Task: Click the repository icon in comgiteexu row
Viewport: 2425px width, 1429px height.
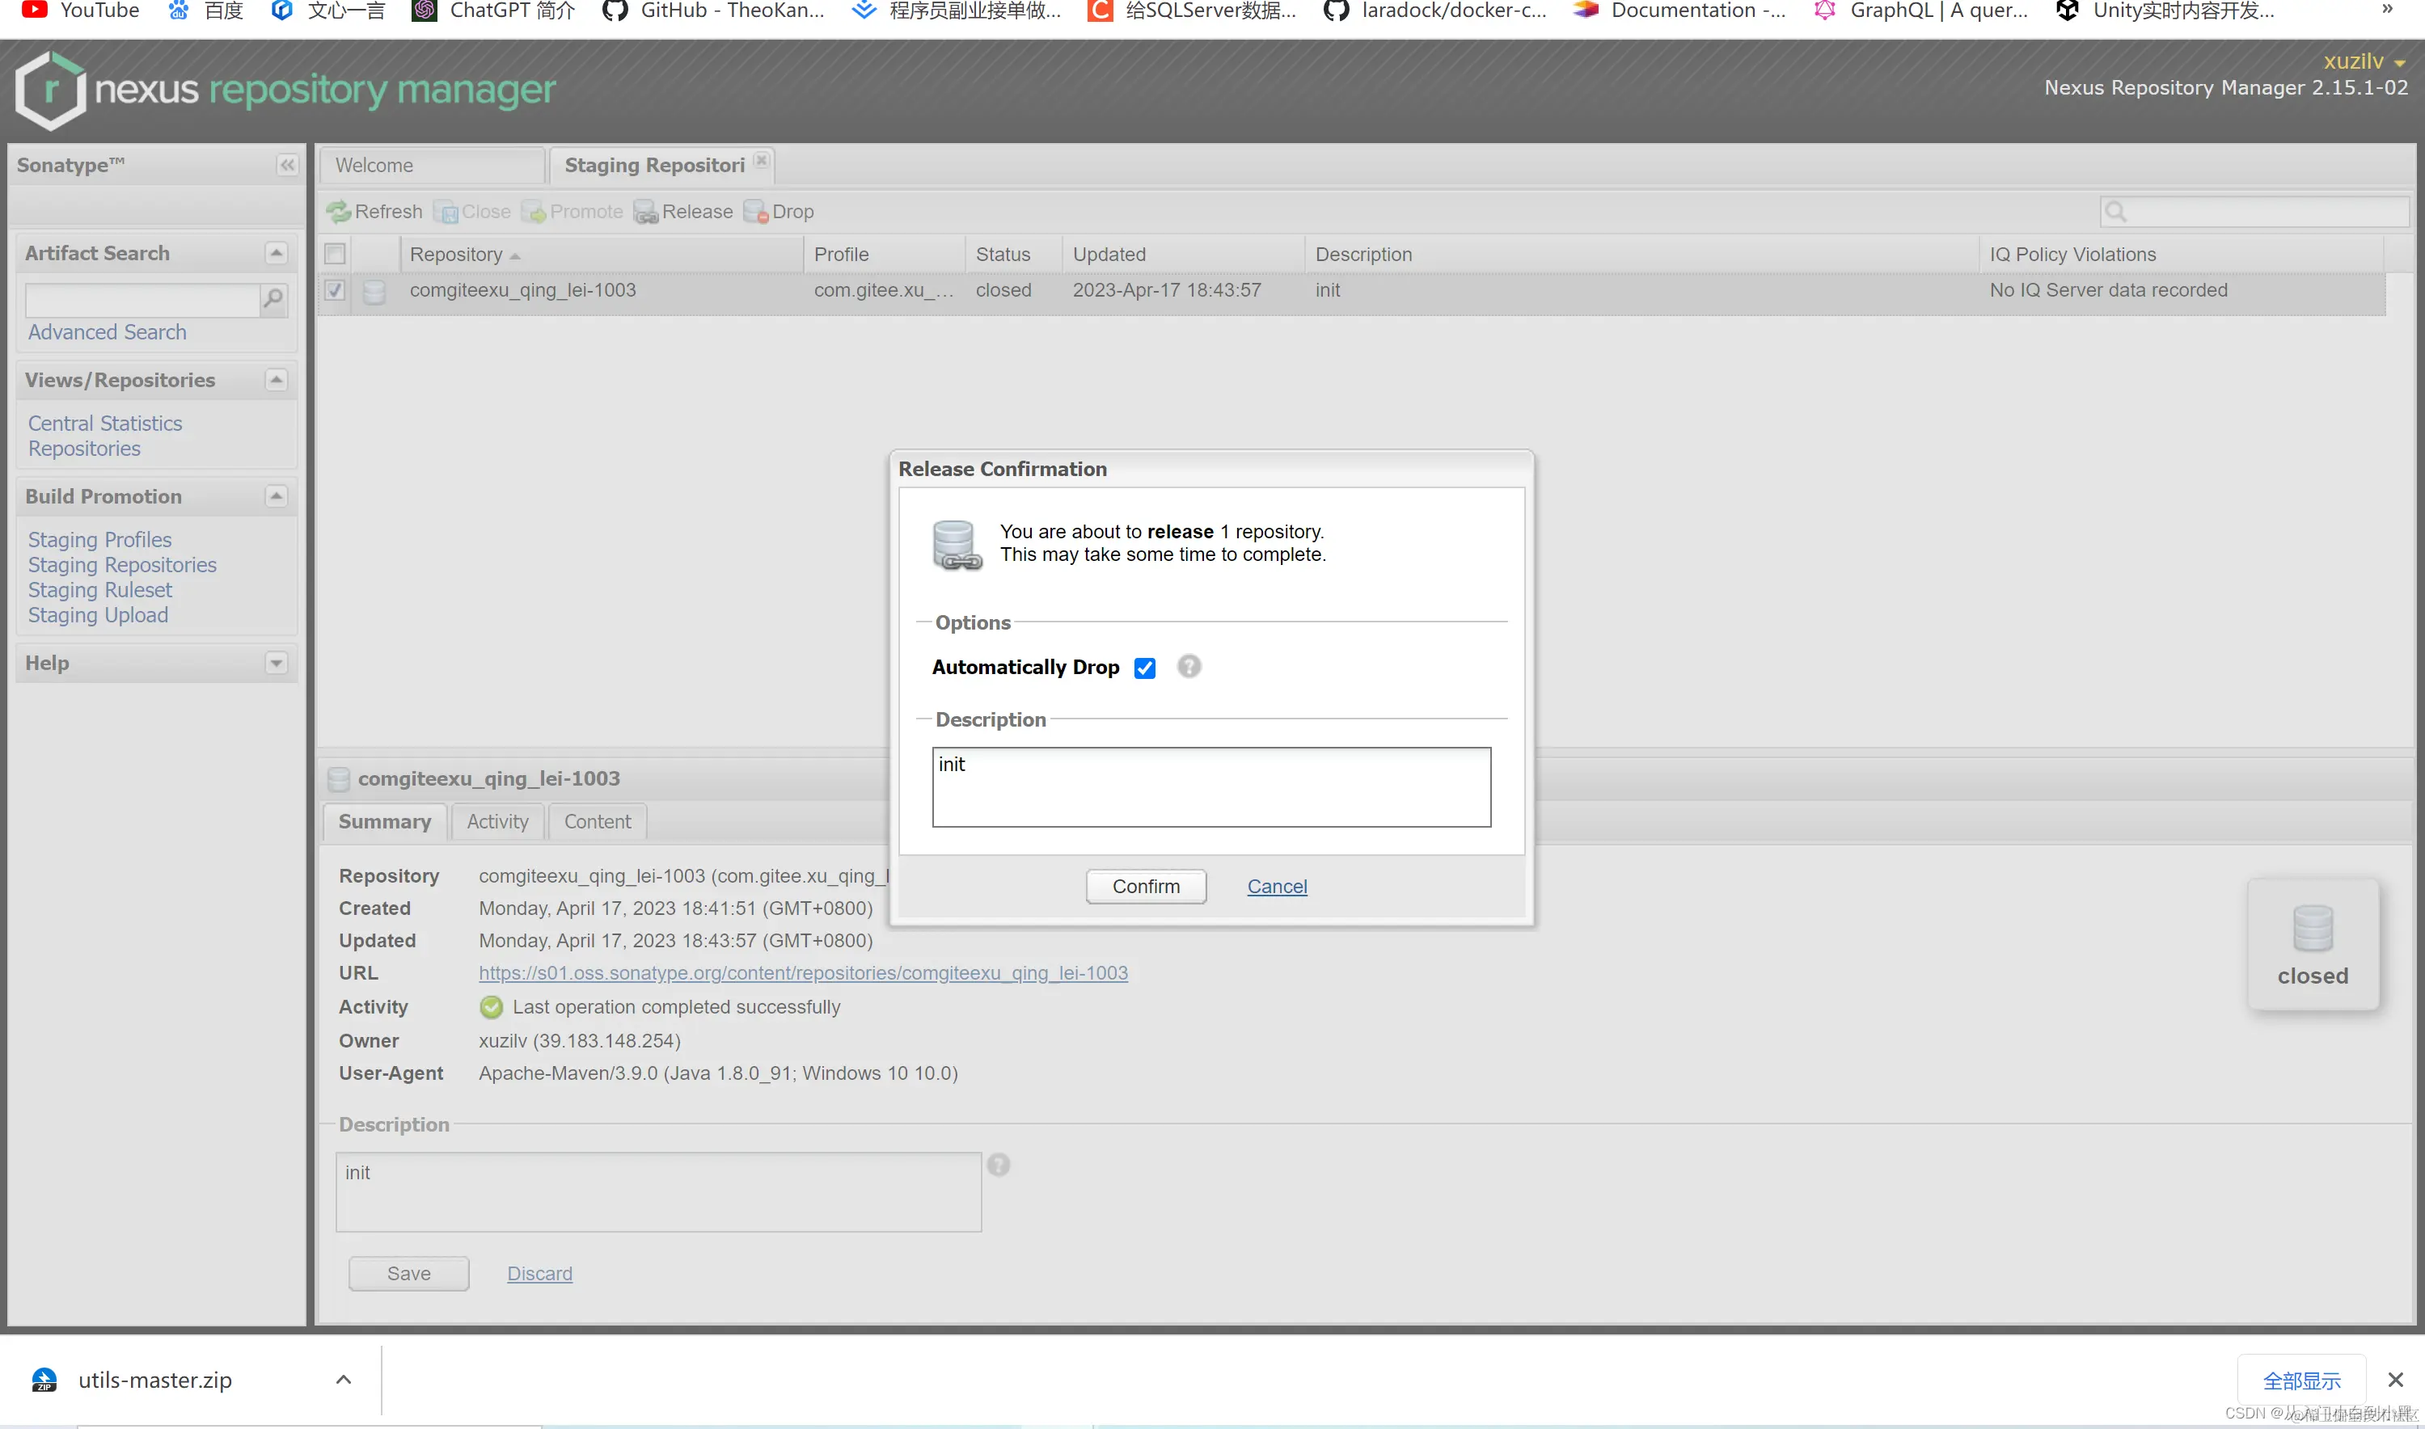Action: tap(374, 291)
